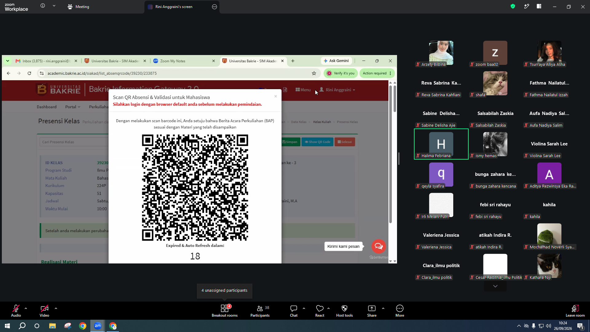Screen dimensions: 590x332
Task: Expand video options arrow next to Video
Action: click(56, 308)
